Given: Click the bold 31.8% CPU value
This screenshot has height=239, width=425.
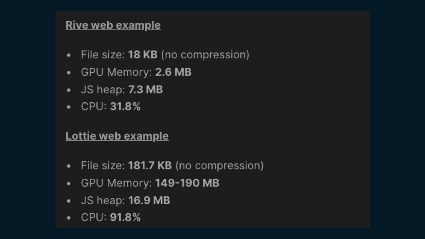Looking at the screenshot, I should coord(125,107).
